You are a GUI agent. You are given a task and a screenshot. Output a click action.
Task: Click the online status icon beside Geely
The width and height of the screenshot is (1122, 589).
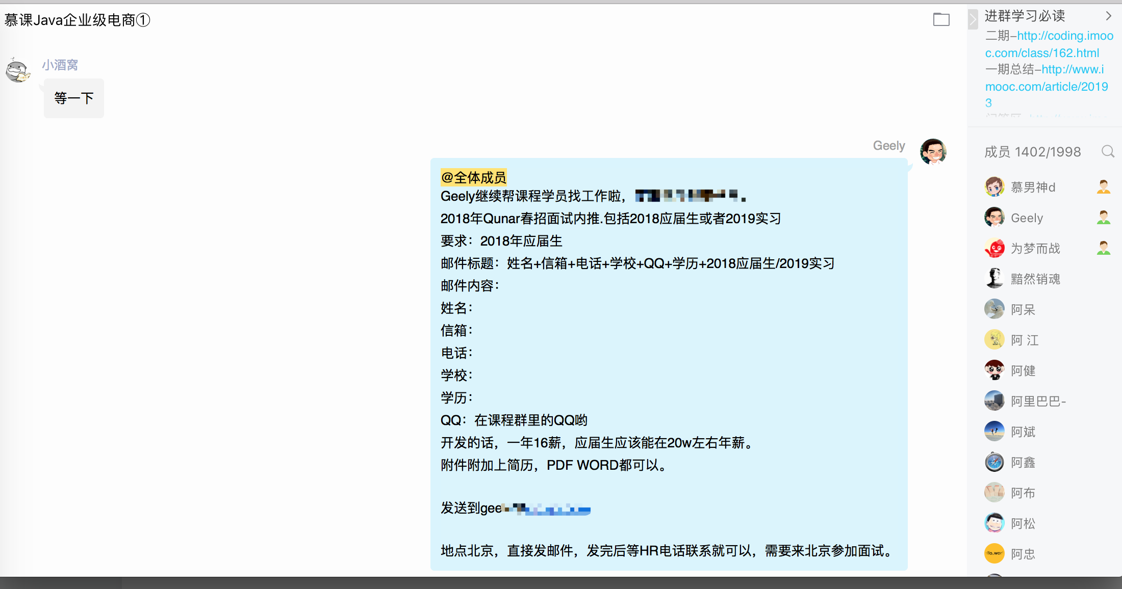[x=1104, y=217]
